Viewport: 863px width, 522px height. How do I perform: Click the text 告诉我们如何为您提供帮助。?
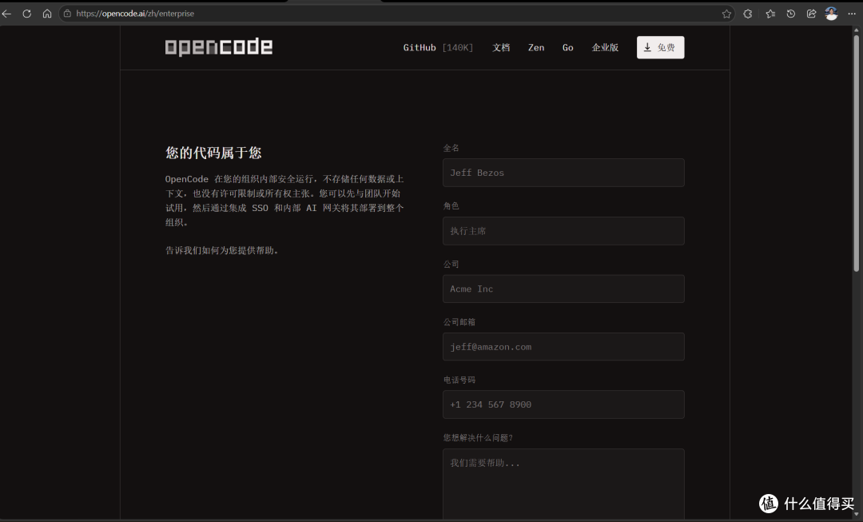223,250
